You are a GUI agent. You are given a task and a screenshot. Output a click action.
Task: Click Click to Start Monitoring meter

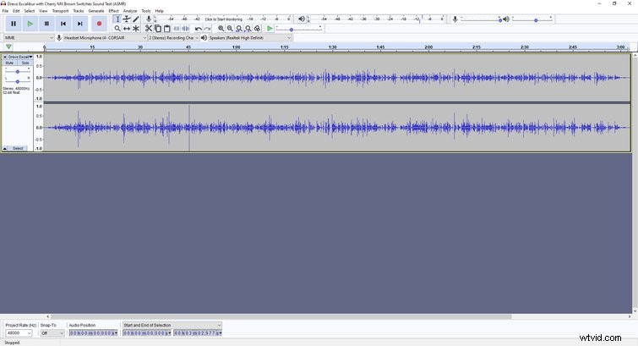coord(223,19)
